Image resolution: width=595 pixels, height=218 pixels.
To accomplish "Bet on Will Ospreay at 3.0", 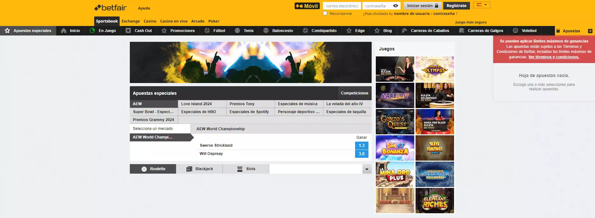I will 362,154.
